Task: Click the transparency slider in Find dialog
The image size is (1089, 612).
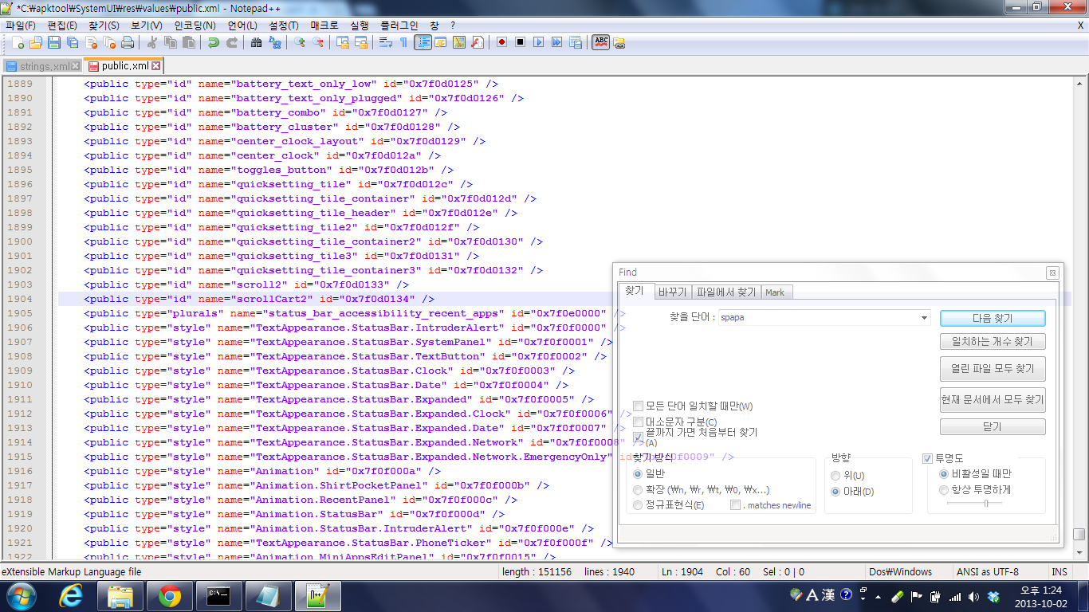Action: 985,503
